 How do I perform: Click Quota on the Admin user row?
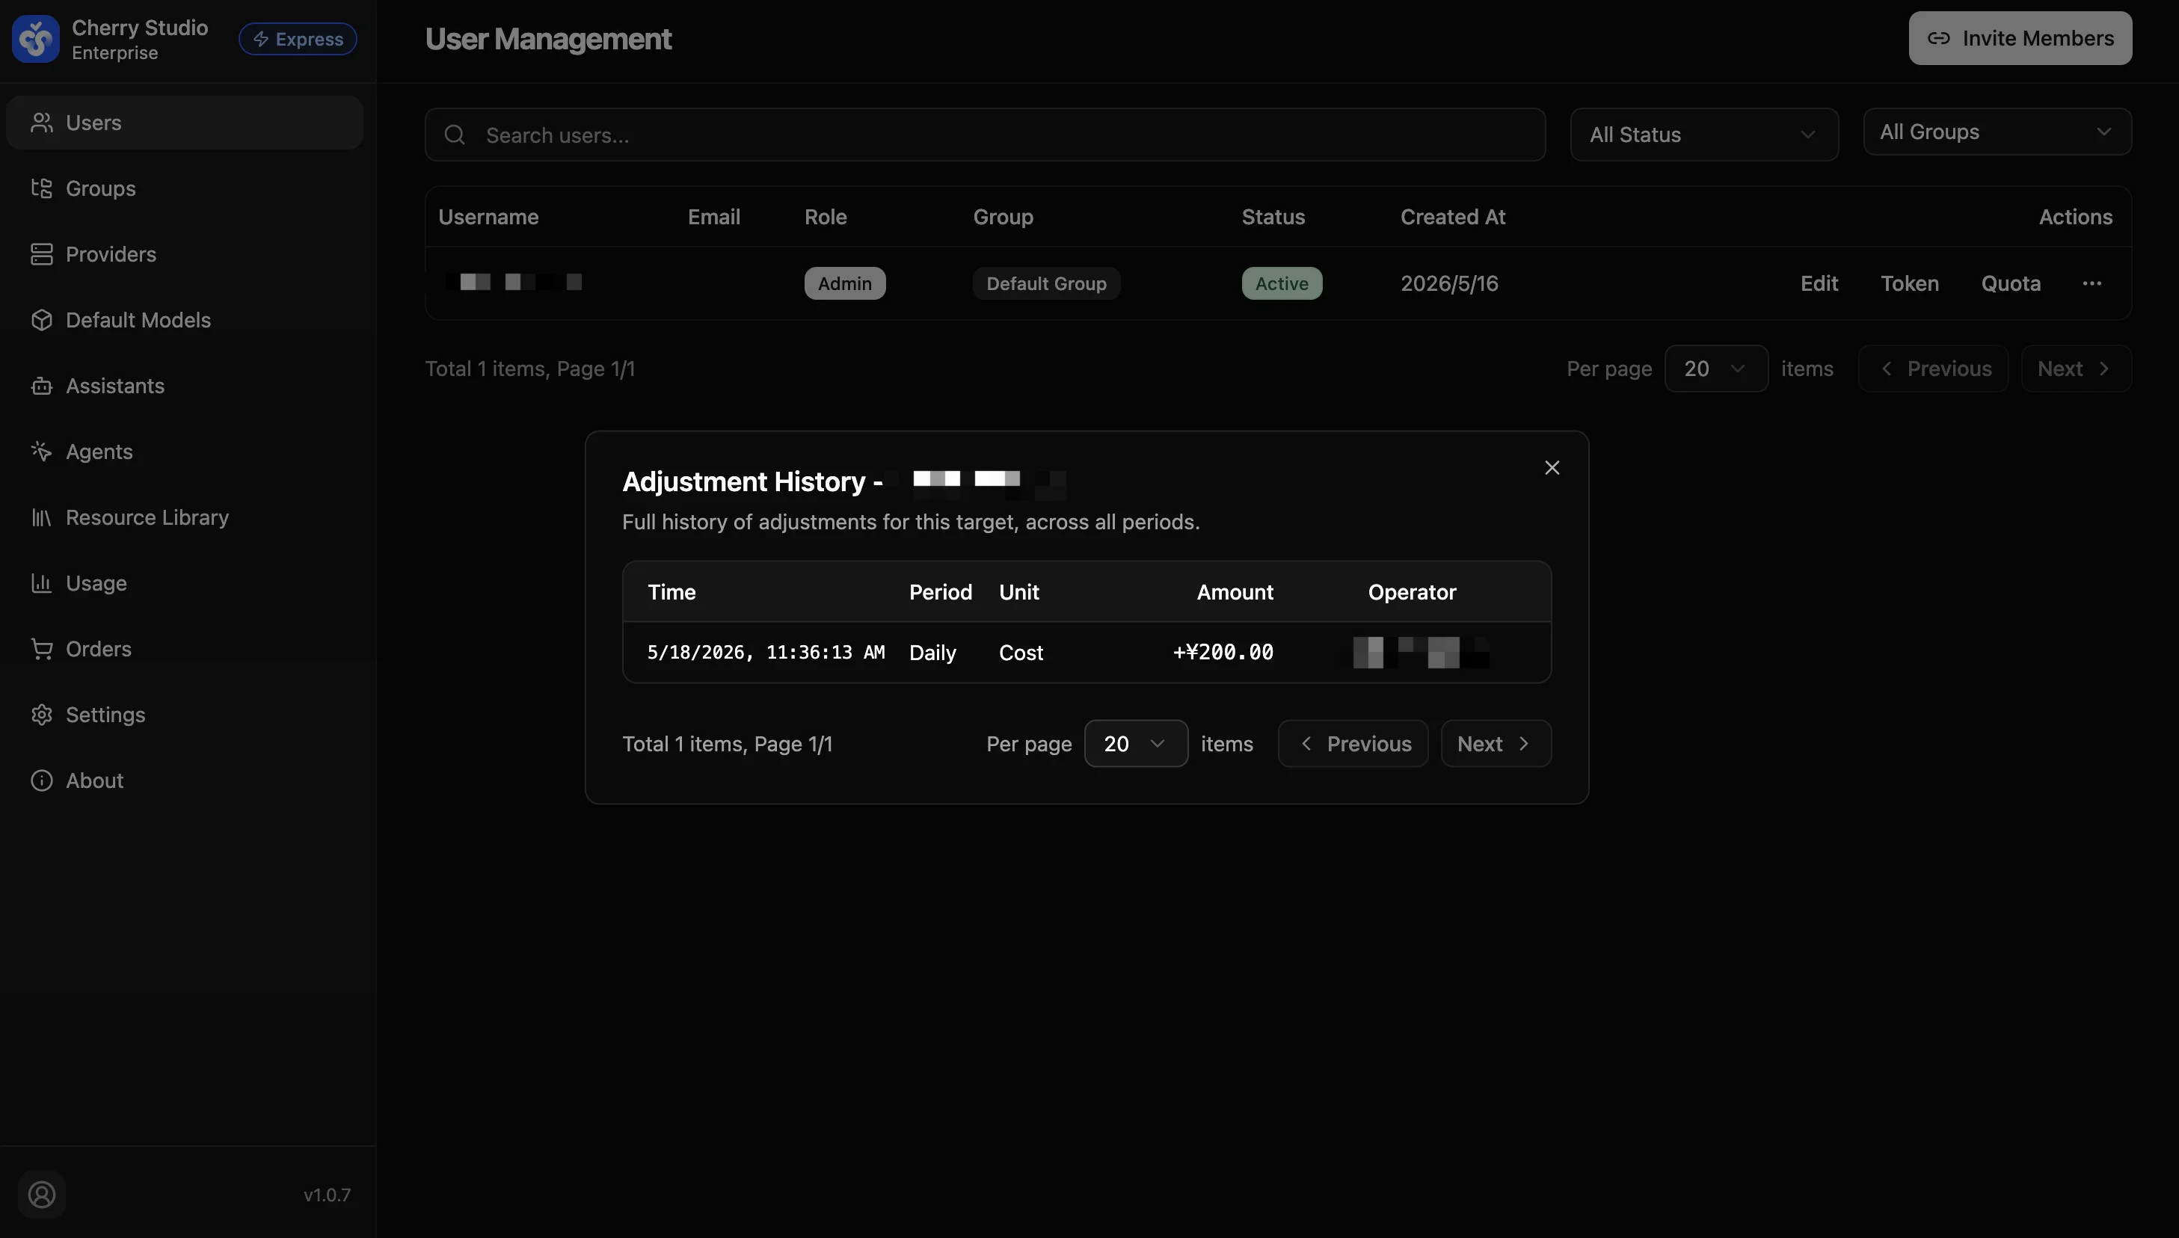click(x=2011, y=283)
